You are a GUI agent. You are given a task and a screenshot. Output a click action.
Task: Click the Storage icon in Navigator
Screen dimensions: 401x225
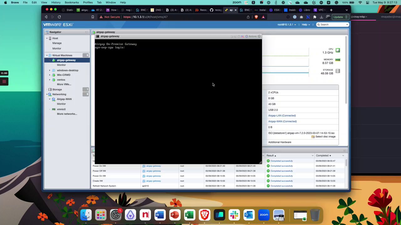(50, 89)
